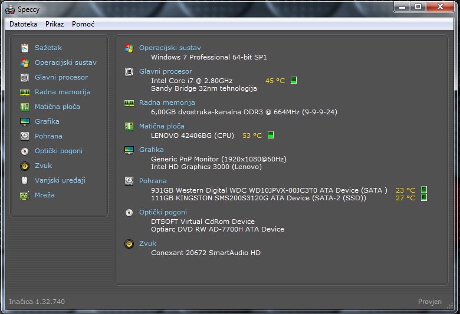Open Radna memorija sidebar section
This screenshot has width=460, height=314.
(x=63, y=92)
